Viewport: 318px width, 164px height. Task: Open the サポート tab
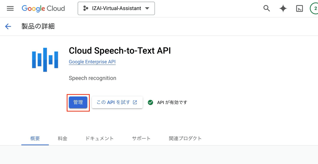pos(141,138)
